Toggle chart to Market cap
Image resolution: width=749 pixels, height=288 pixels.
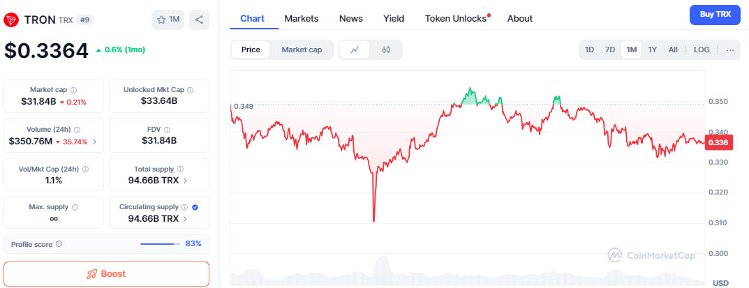pos(302,50)
